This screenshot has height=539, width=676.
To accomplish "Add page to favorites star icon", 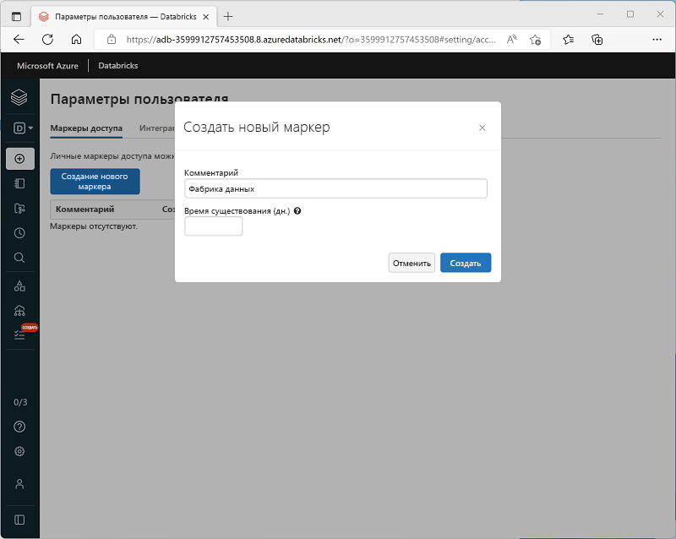I will 535,40.
